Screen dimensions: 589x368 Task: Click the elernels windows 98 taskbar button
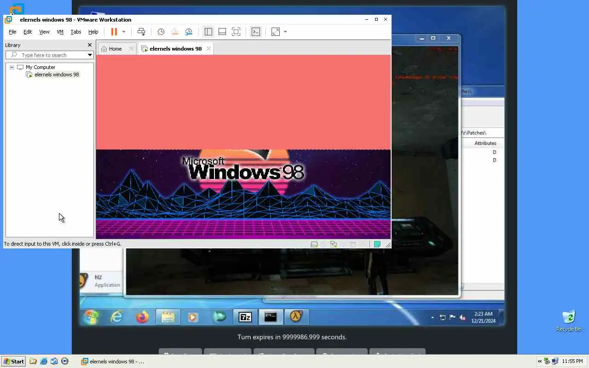tap(113, 361)
